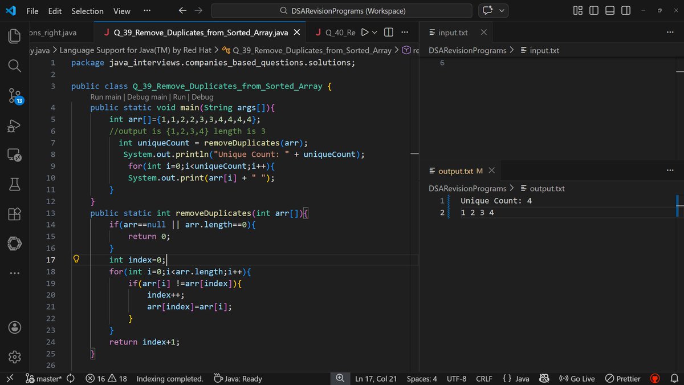The height and width of the screenshot is (385, 684).
Task: Click the Debug main code lens
Action: point(147,97)
